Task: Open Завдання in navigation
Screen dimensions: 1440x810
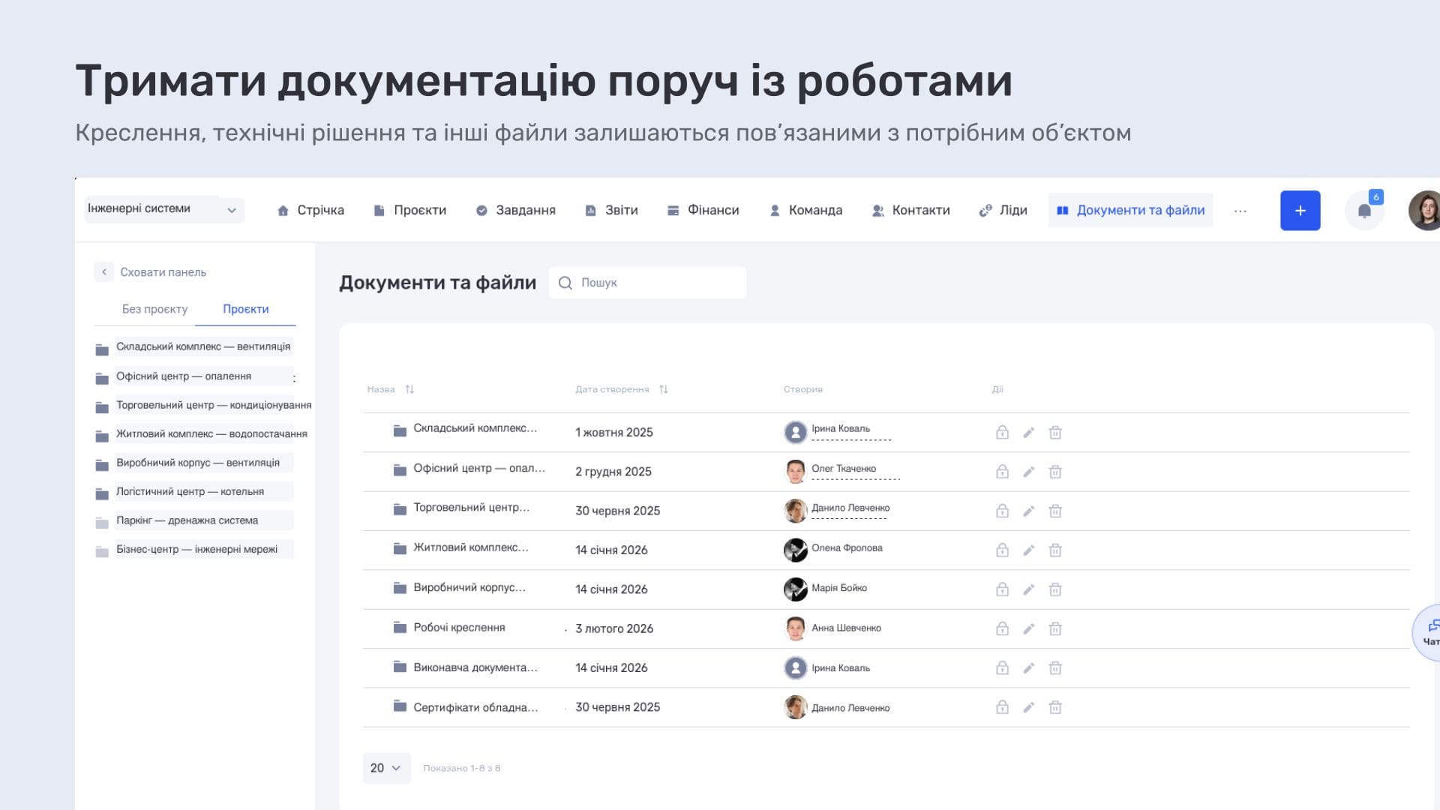Action: click(x=516, y=211)
